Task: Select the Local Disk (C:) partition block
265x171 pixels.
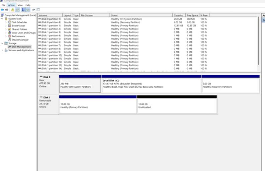Action: (151, 85)
